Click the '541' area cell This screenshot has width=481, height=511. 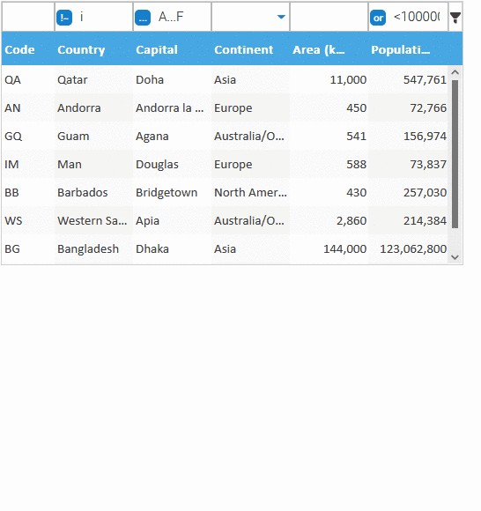(329, 137)
